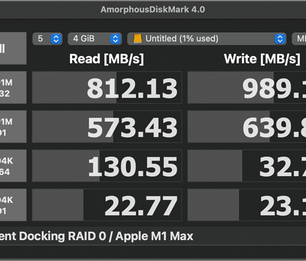Click the 22.77 read result cell
The image size is (306, 261).
pos(107,205)
